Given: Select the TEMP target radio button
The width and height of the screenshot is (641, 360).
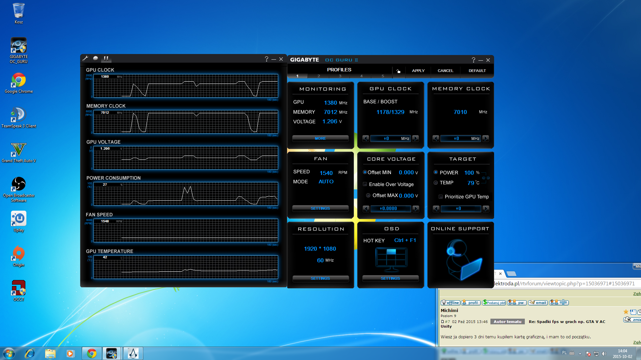Looking at the screenshot, I should click(436, 183).
